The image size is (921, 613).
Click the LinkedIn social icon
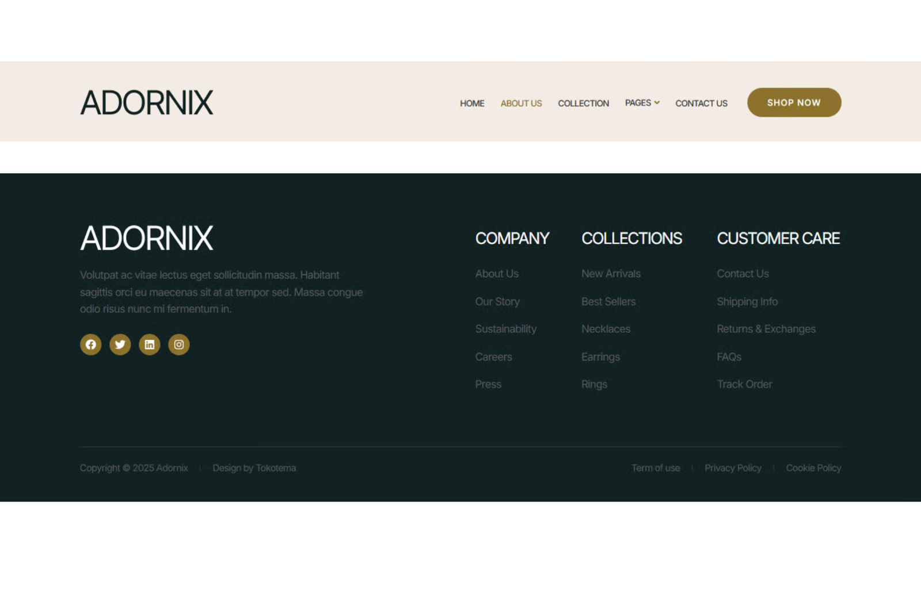coord(150,344)
